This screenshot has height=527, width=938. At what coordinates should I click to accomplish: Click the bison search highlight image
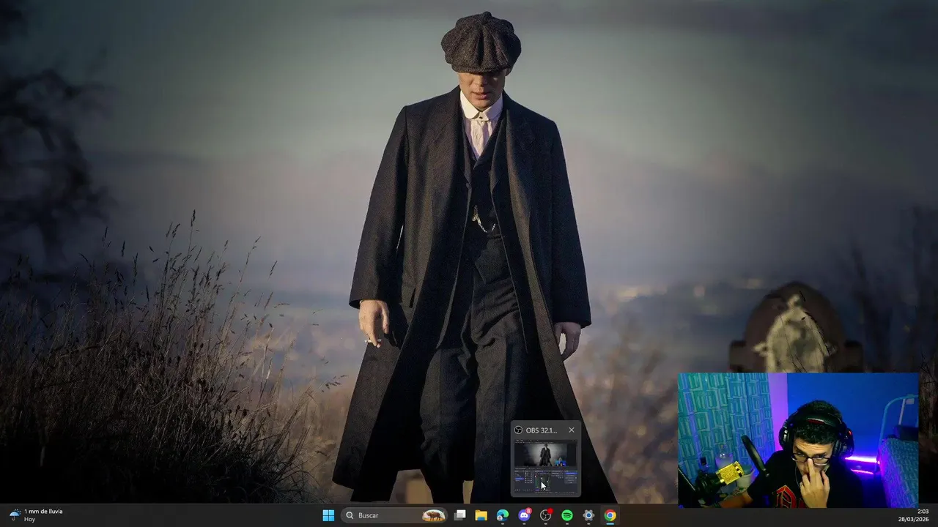click(x=434, y=515)
